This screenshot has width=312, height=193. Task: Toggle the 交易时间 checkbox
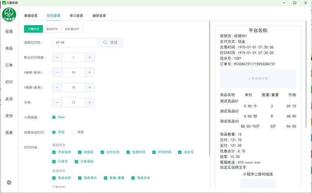(x=128, y=152)
